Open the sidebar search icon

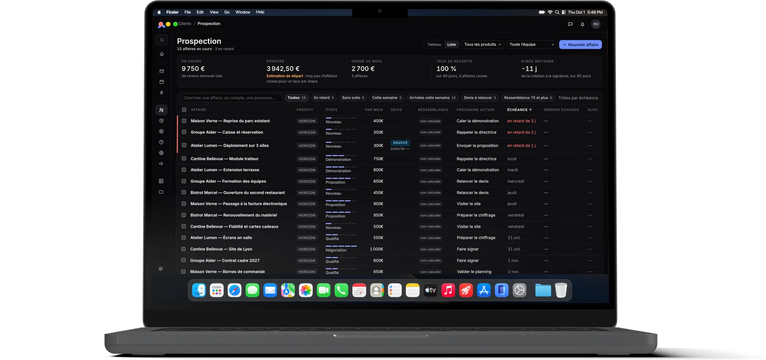162,40
